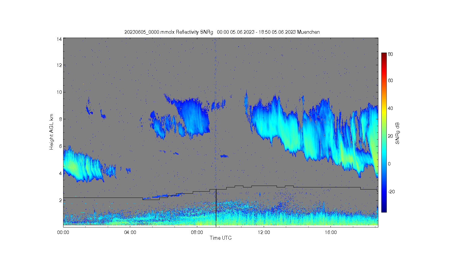The height and width of the screenshot is (269, 449).
Task: Click the height tick label '10'
Action: point(59,92)
